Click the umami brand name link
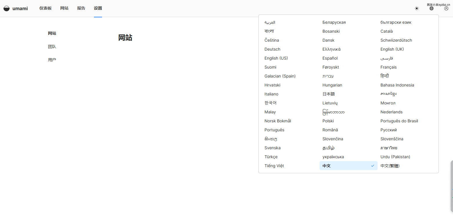This screenshot has height=223, width=453. 20,8
